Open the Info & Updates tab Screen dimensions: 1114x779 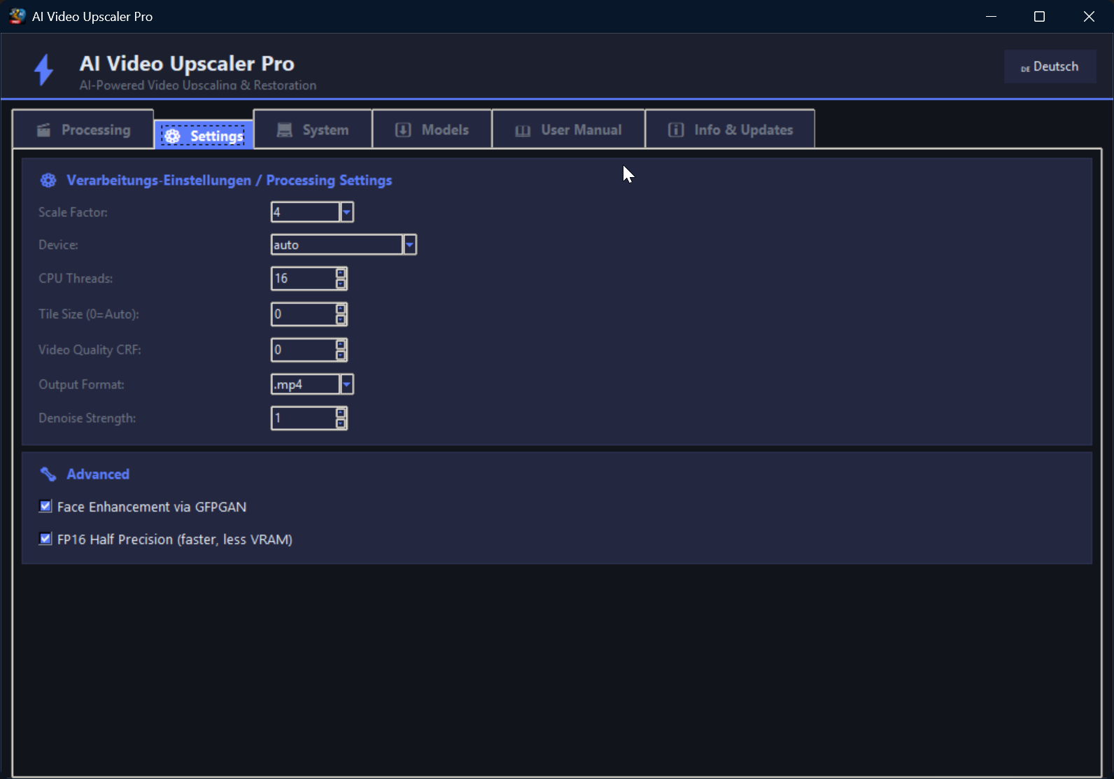point(730,129)
